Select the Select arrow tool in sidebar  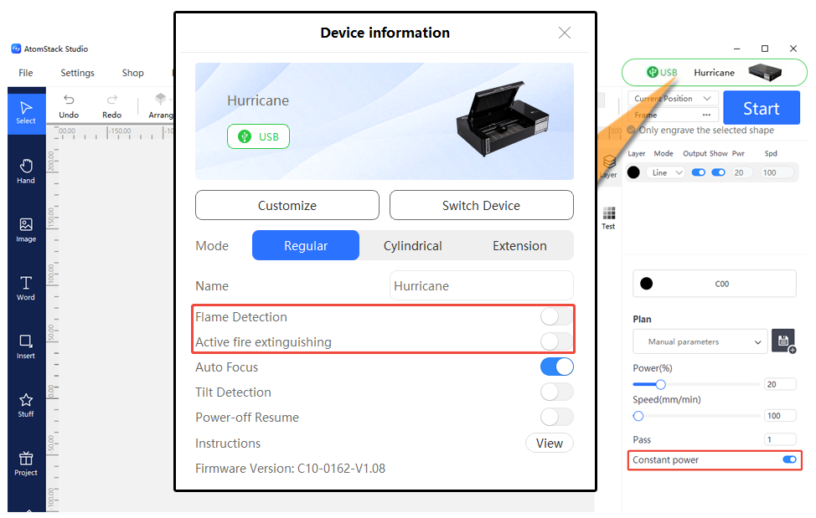(26, 111)
